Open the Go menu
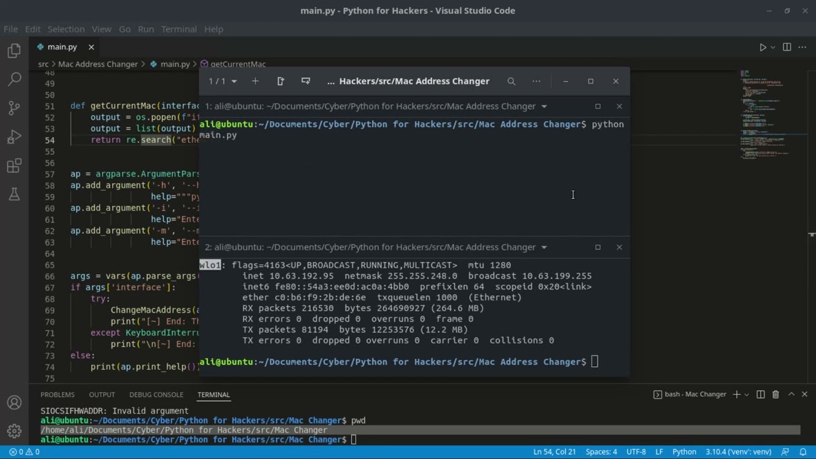This screenshot has width=816, height=459. 124,29
